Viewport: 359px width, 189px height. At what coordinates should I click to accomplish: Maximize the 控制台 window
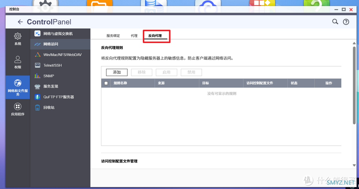pos(343,10)
